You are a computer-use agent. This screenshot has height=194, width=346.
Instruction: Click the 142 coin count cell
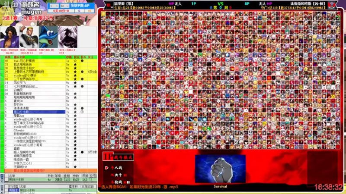coord(85,179)
